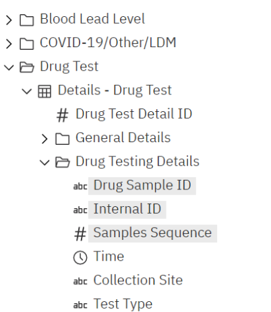Screen dimensions: 271x312
Task: Expand the COVID-19/Other/LDM node
Action: coord(9,44)
